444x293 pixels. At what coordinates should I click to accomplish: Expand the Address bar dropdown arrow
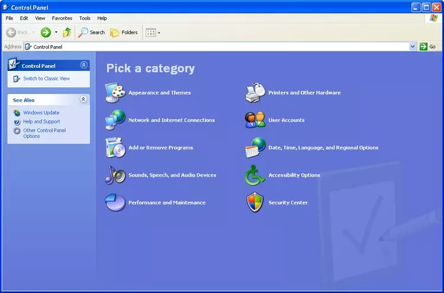click(x=413, y=47)
